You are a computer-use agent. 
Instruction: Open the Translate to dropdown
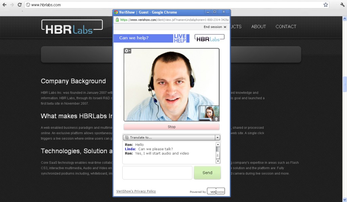(171, 137)
